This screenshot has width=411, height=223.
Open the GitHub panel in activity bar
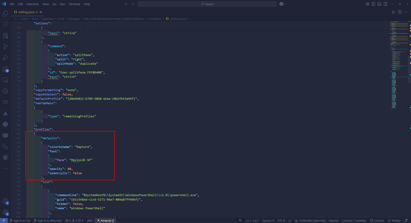click(x=5, y=157)
